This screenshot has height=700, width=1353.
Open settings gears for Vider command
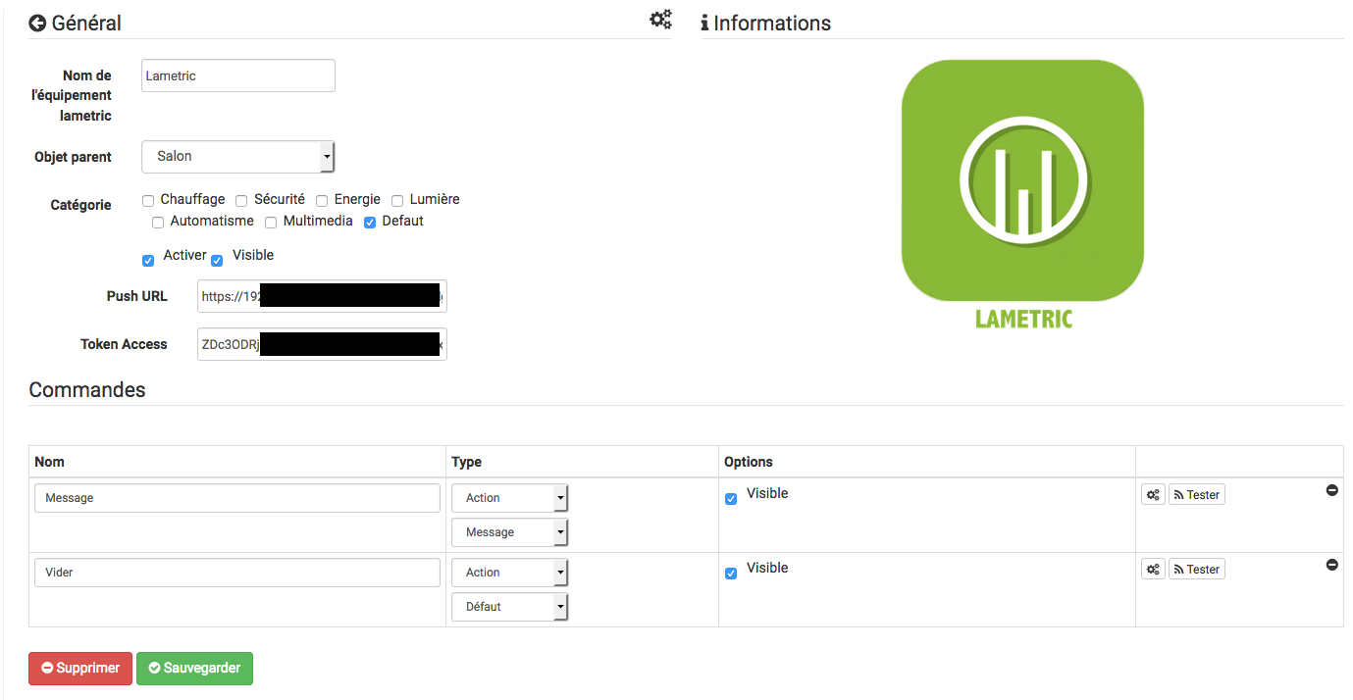1153,570
